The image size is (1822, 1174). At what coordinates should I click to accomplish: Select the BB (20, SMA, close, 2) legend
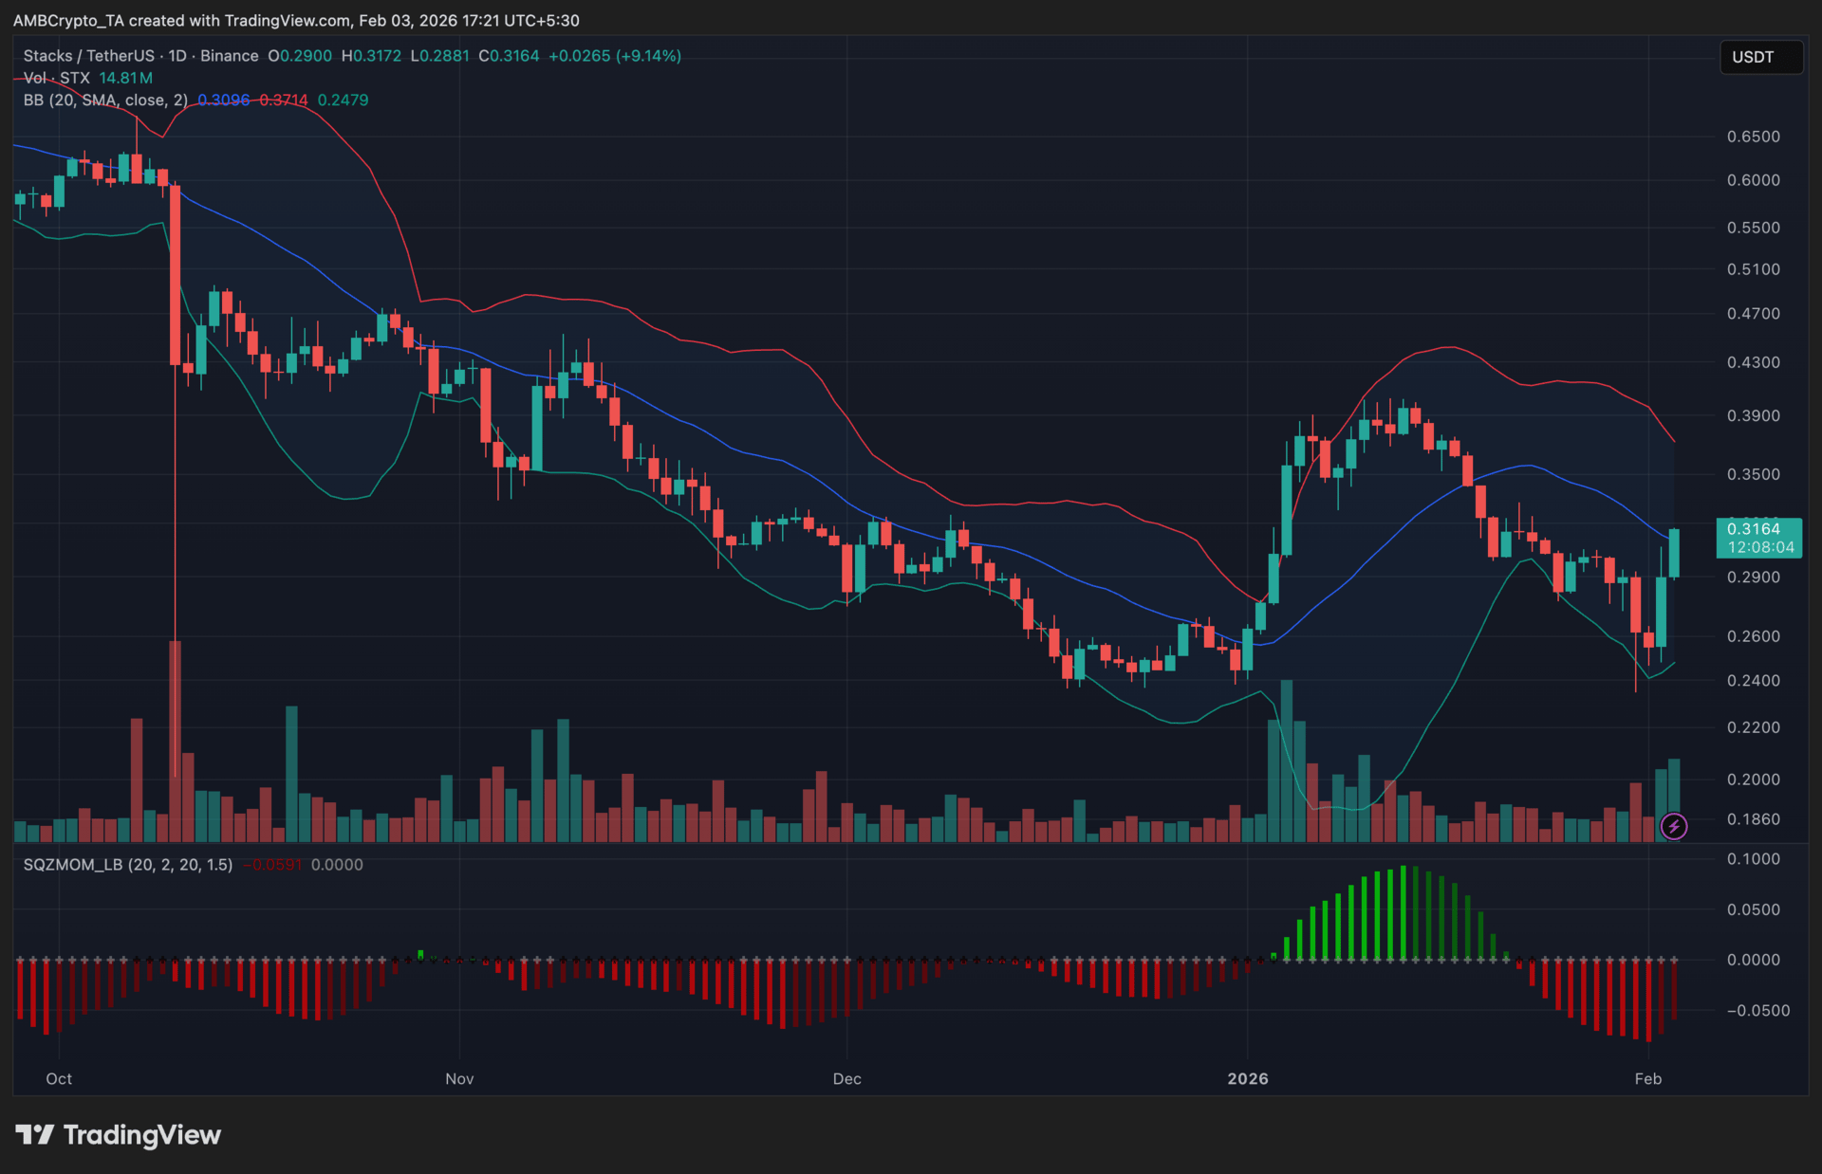pos(105,100)
